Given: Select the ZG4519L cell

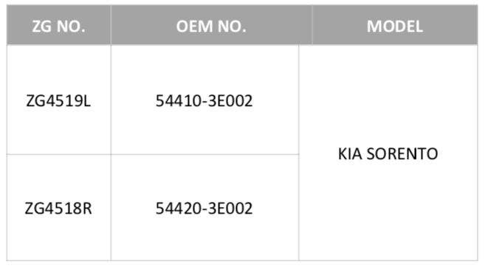Looking at the screenshot, I should (x=59, y=99).
